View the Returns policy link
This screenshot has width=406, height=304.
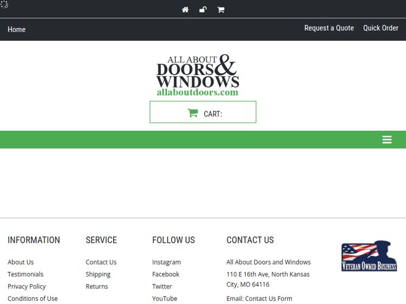pos(97,287)
